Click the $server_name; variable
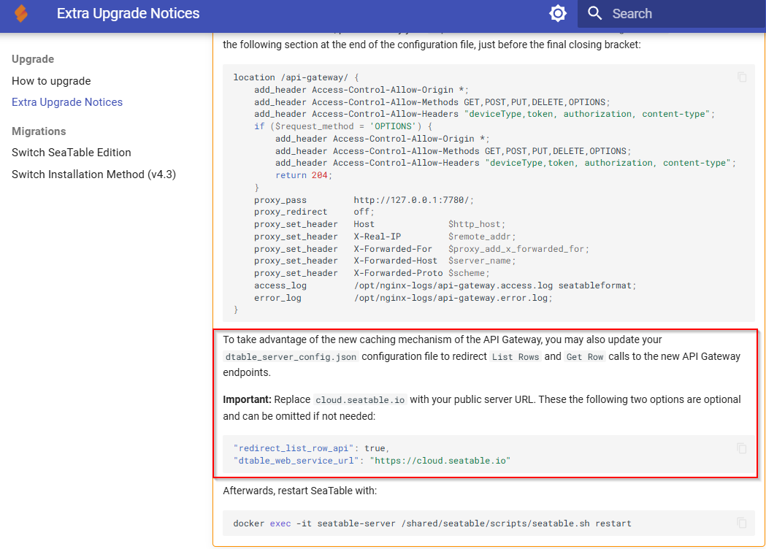Screen dimensions: 766x549 coord(482,261)
